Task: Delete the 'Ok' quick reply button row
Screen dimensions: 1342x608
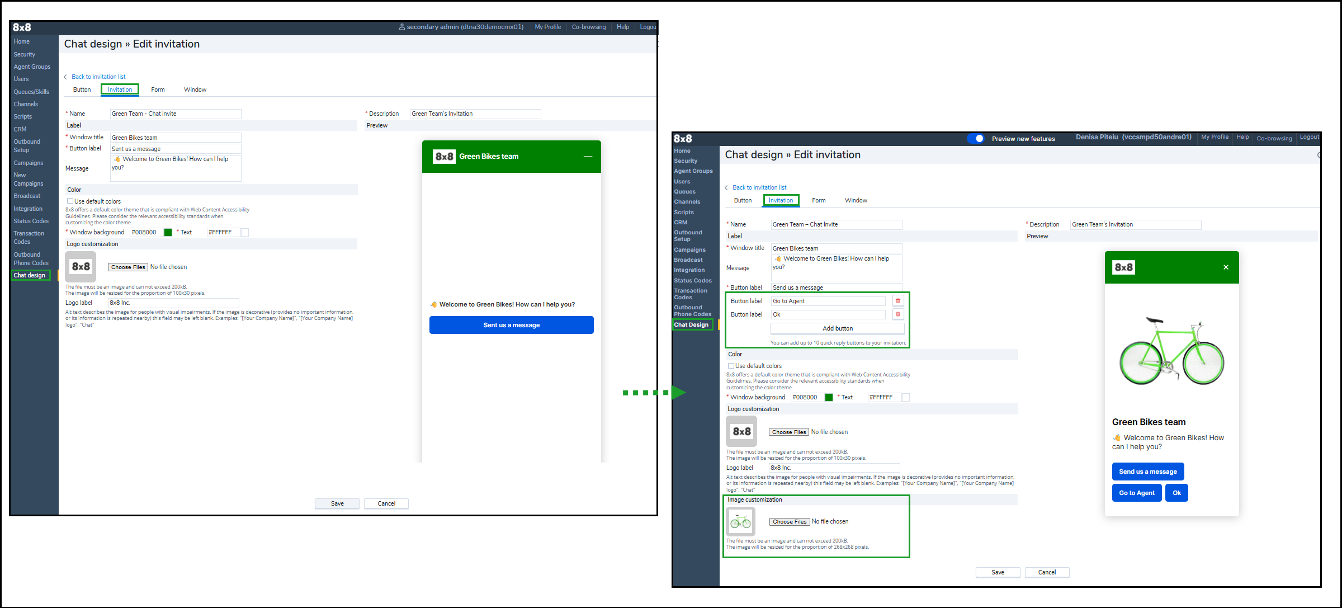Action: point(898,314)
